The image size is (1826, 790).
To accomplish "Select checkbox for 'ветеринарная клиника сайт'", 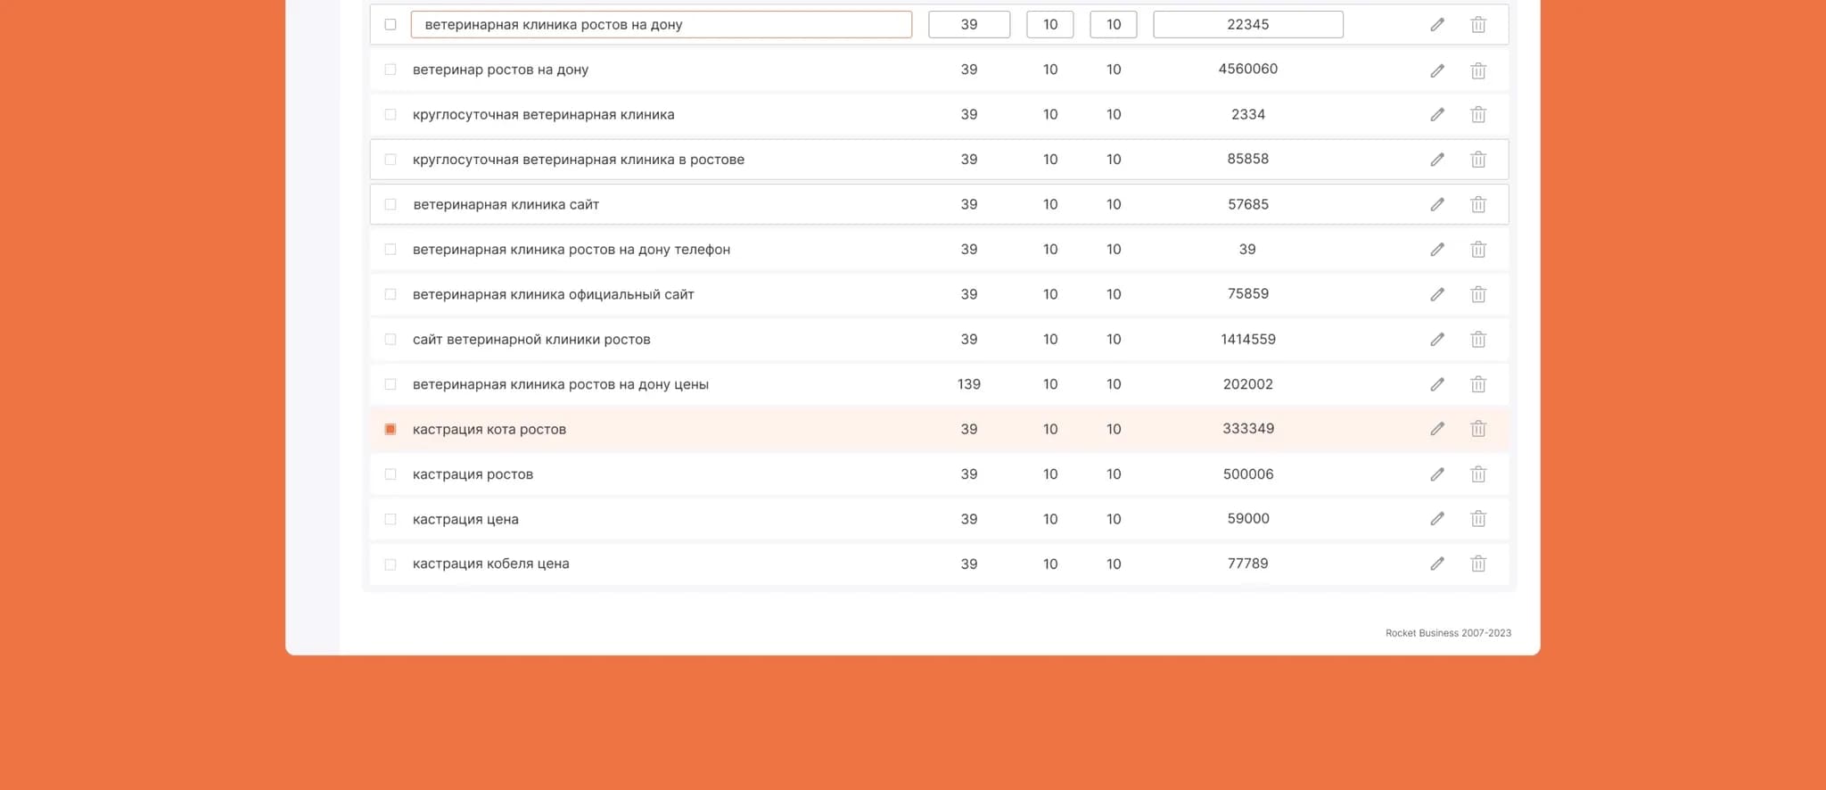I will pos(391,205).
